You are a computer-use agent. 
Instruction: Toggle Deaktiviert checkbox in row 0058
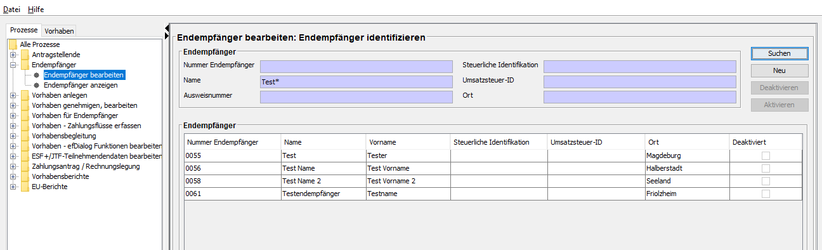click(766, 181)
